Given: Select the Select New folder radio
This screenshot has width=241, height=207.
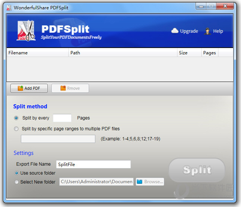Looking at the screenshot, I should point(16,182).
